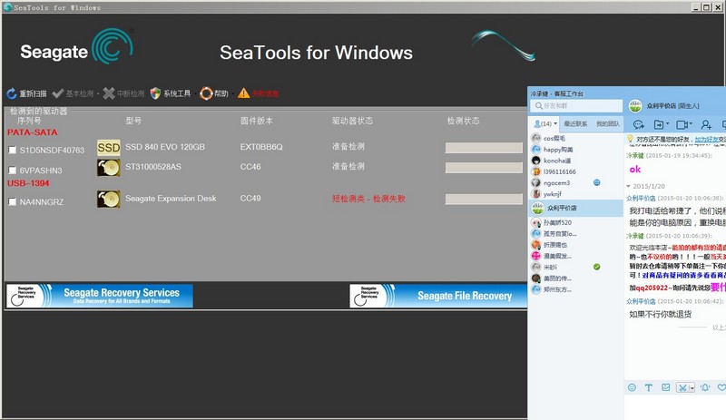Click the disk icon beside Seagate Expansion Desk

[x=108, y=200]
